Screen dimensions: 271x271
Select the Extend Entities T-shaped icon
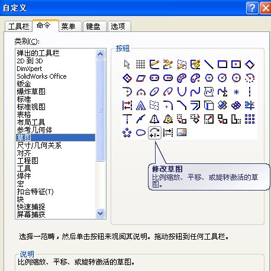[127, 119]
